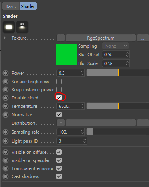Click the animation dot beside Temperature
The width and height of the screenshot is (149, 187).
pos(6,106)
